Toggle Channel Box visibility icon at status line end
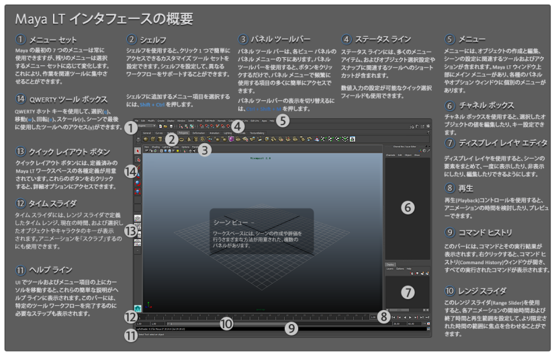The width and height of the screenshot is (556, 355). [428, 126]
